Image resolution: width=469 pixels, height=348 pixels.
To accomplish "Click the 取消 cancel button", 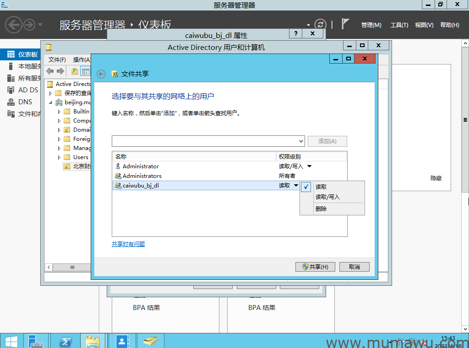I will [x=354, y=267].
